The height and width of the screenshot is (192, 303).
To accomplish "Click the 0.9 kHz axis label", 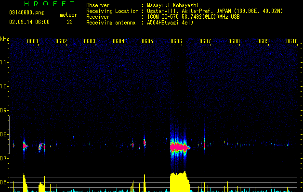I will (4, 110).
